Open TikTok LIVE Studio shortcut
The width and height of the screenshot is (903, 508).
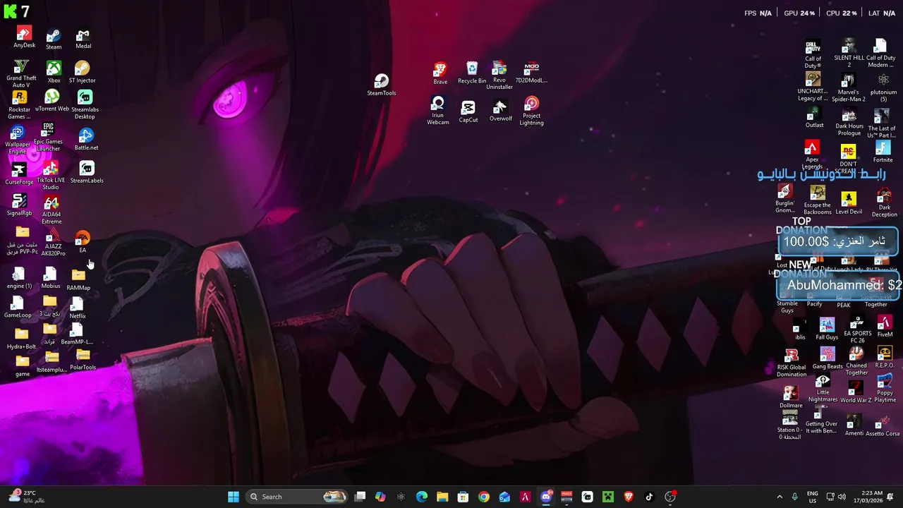(x=50, y=176)
